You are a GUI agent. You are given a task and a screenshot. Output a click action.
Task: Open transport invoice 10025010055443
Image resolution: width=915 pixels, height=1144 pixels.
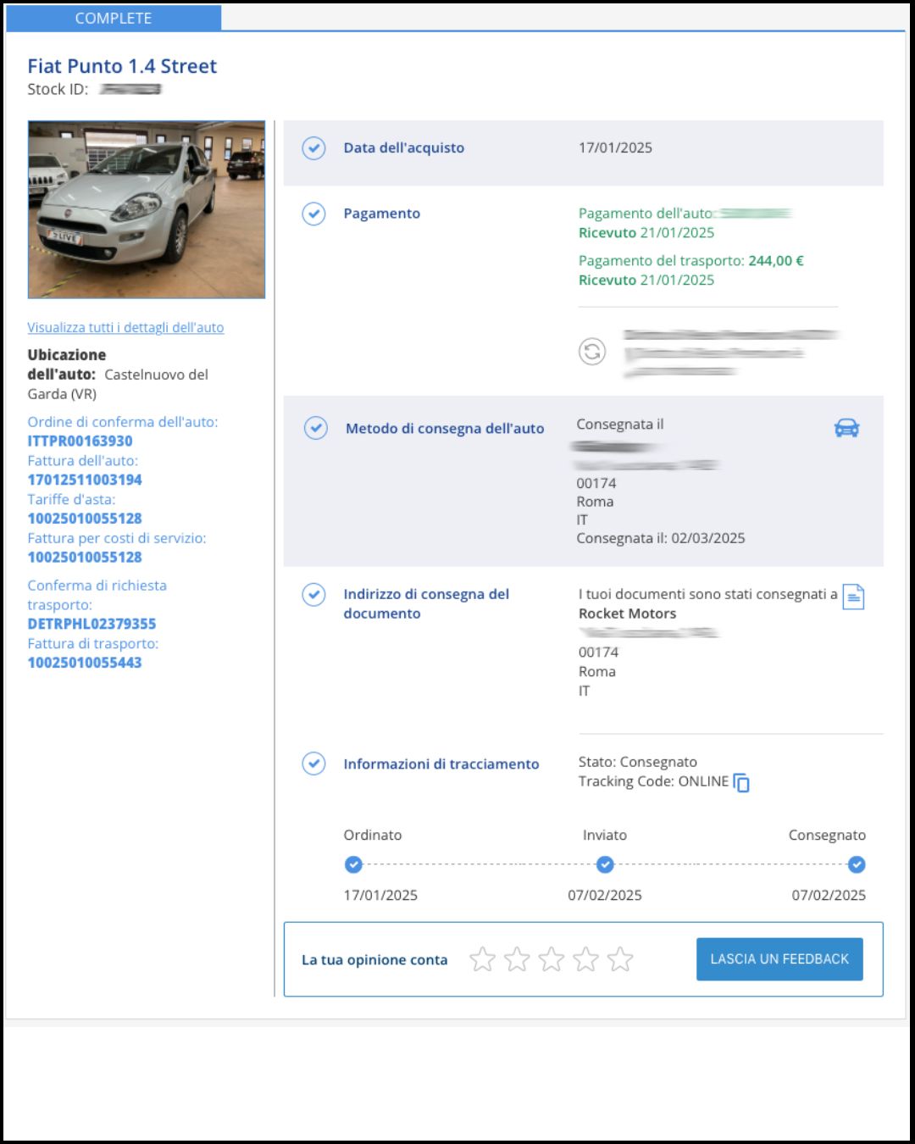click(x=85, y=663)
